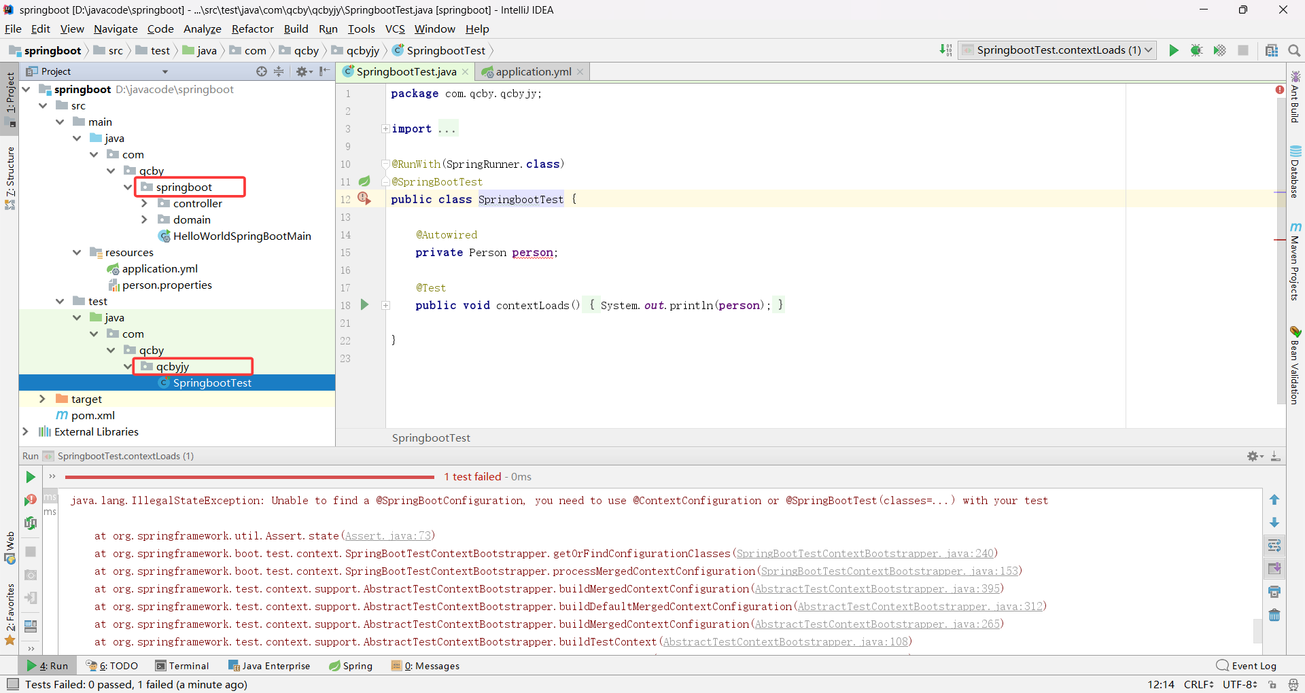1305x693 pixels.
Task: Open SpringBootTestContextBootstrapper.java:240 link
Action: [x=865, y=554]
